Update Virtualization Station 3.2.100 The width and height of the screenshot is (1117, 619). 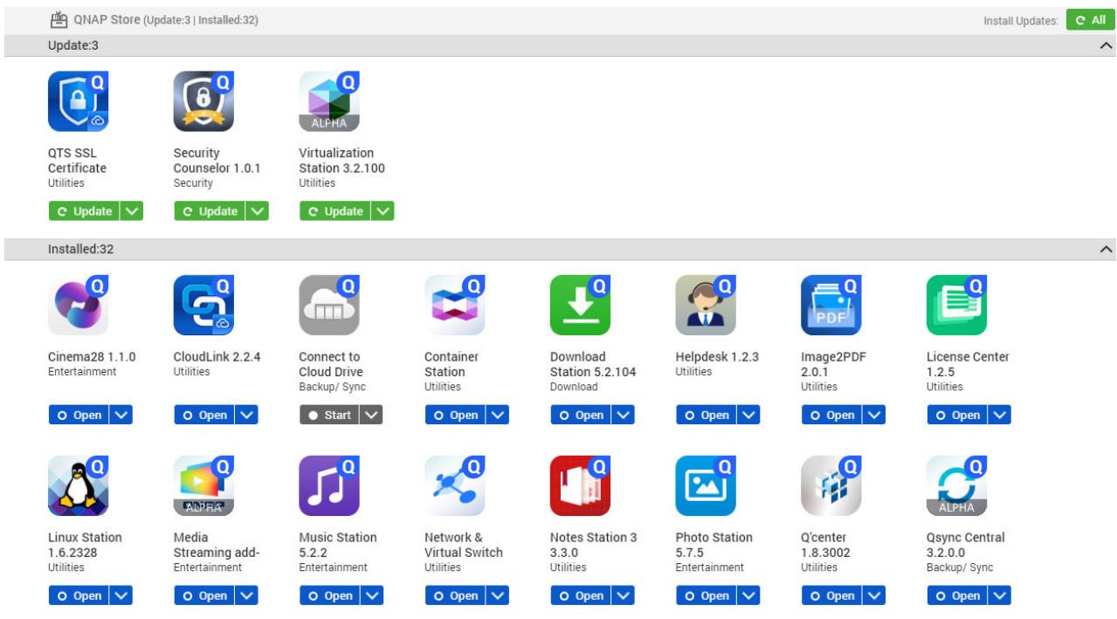(334, 211)
